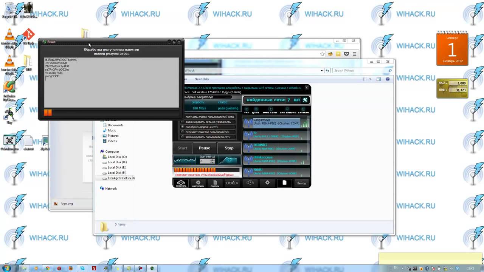Click the calendar gadget showing Ноябрь 2012
The width and height of the screenshot is (484, 272).
(x=452, y=49)
